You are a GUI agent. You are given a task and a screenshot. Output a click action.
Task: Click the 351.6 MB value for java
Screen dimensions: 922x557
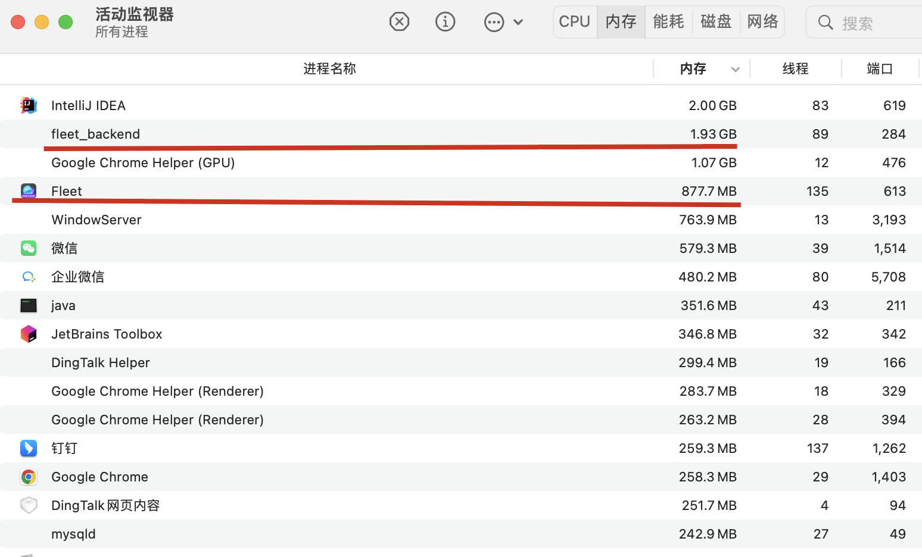[x=709, y=305]
